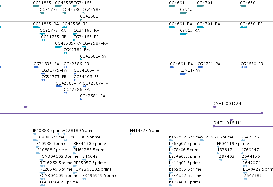
Task: Open the CG42587-RA transcript label
Action: [95, 43]
